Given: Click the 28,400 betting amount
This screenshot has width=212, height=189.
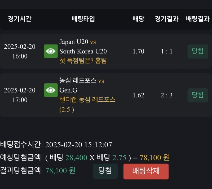Looking at the screenshot, I should (76, 158).
